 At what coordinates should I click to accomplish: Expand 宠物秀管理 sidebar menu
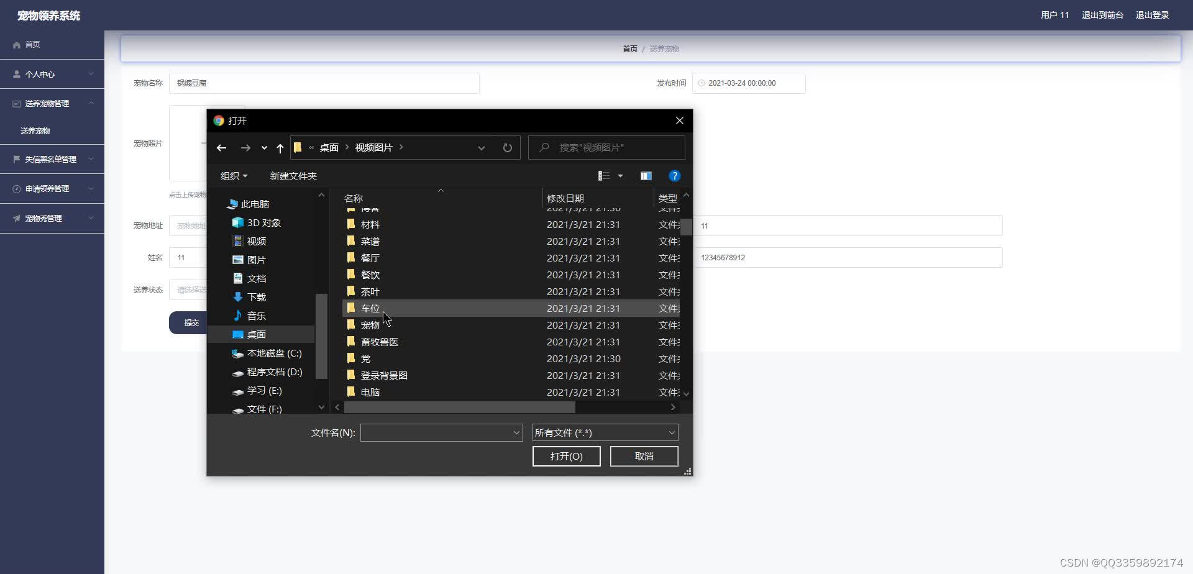52,219
